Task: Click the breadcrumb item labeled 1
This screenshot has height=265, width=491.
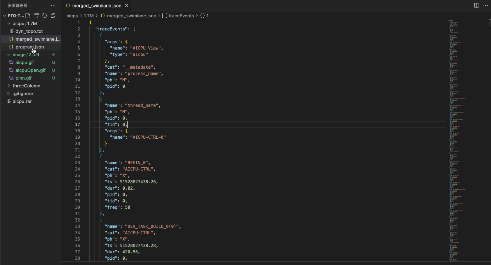Action: [204, 16]
